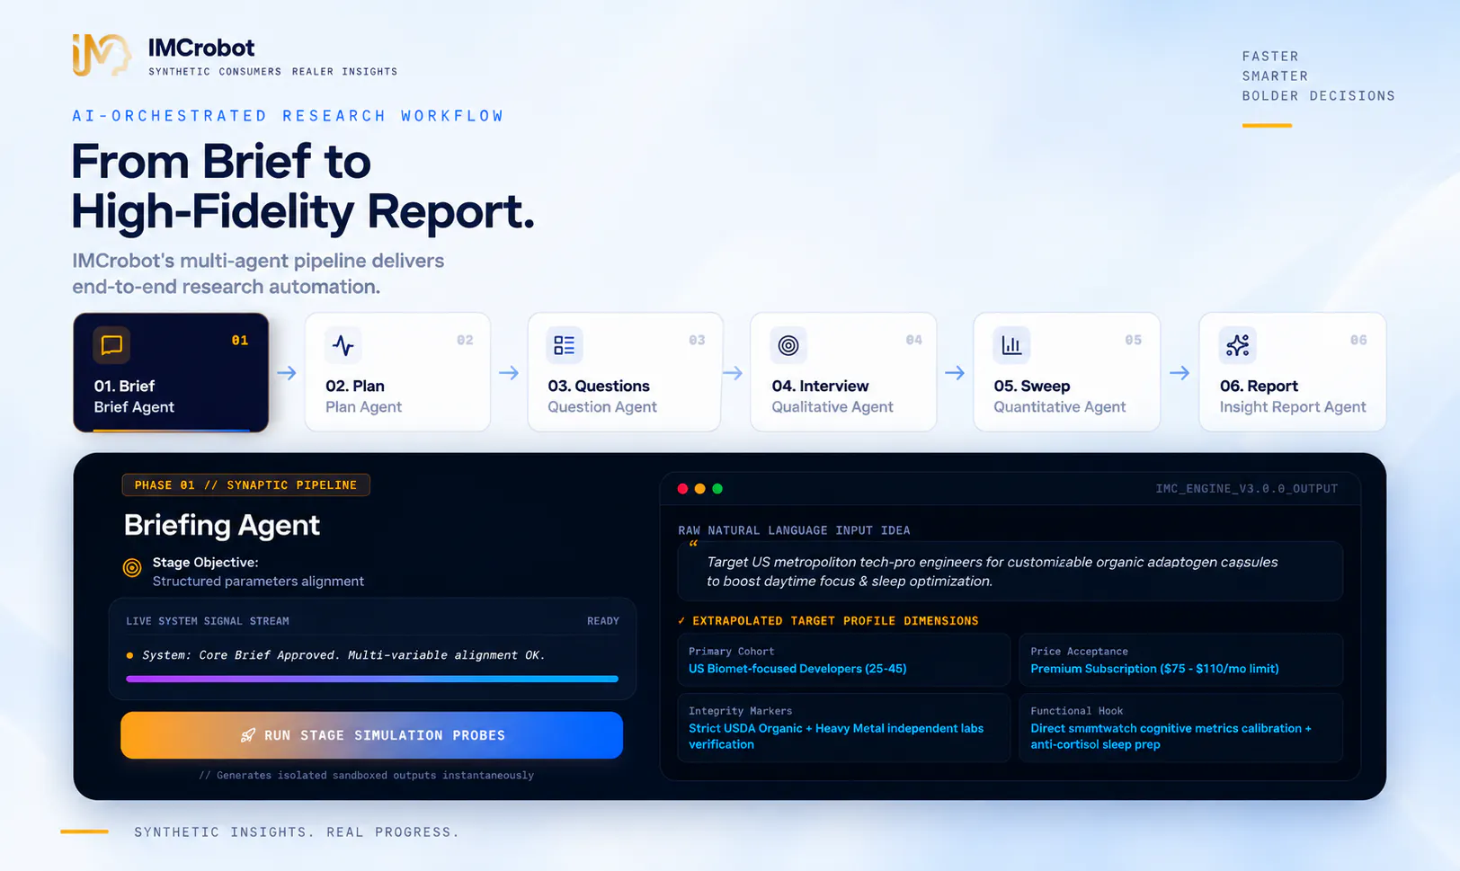Click the Briefing Agent heading
This screenshot has height=871, width=1460.
pos(222,525)
